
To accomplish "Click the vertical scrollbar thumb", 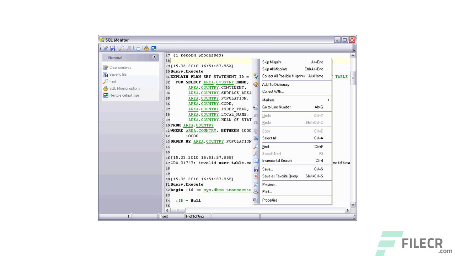I will [x=353, y=78].
